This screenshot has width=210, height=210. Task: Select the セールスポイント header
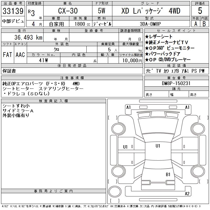tap(176, 31)
